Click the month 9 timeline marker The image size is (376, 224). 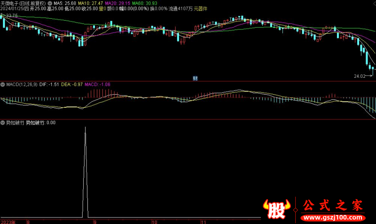point(95,222)
